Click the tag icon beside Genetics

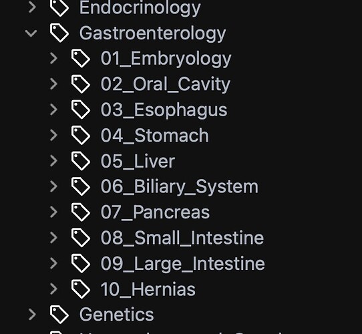(59, 315)
